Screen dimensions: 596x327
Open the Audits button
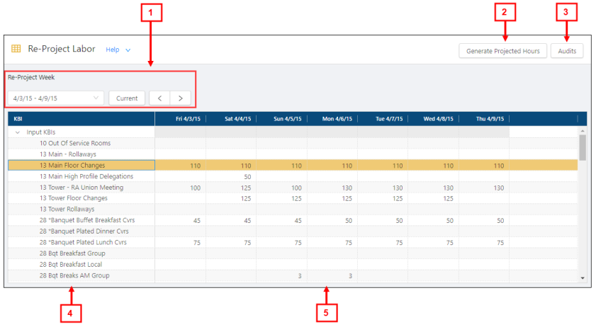[x=567, y=51]
